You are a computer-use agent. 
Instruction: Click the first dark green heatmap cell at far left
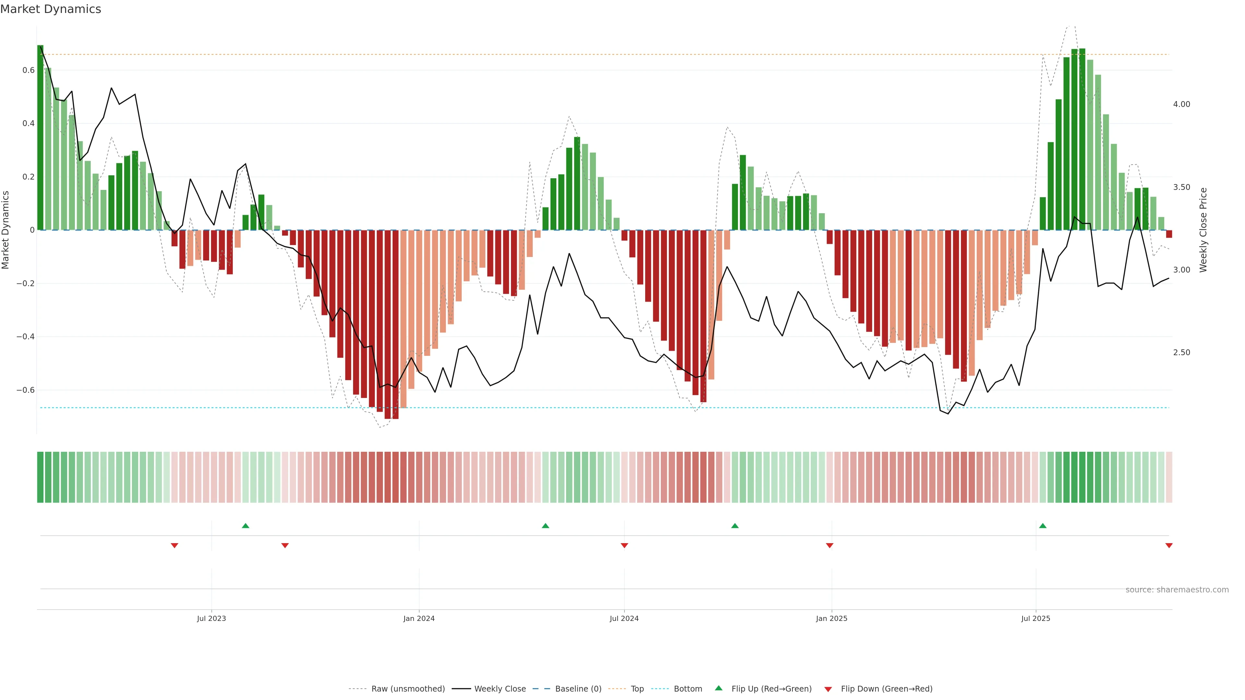pos(41,477)
